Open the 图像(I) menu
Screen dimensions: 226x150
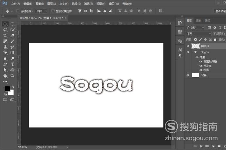point(40,4)
